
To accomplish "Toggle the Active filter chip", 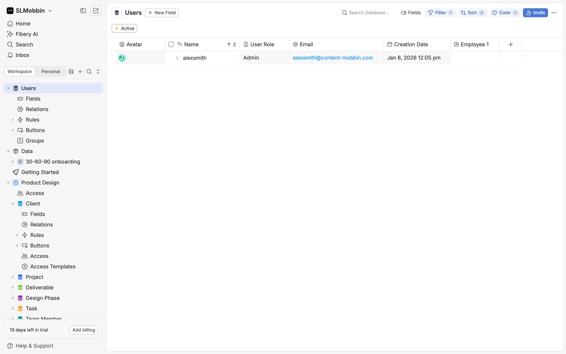I will 124,28.
